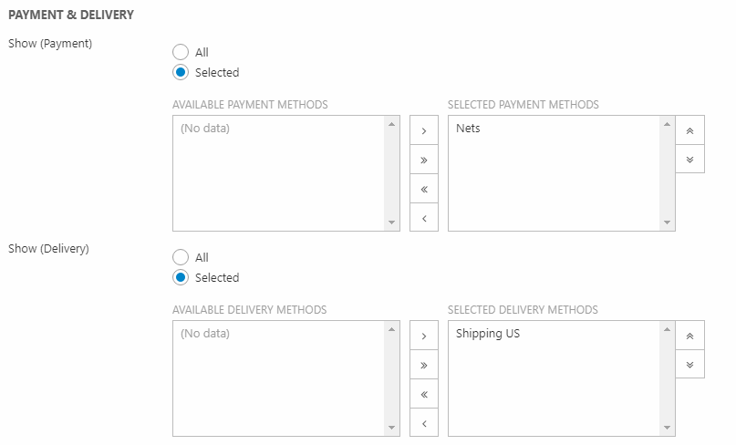The width and height of the screenshot is (736, 445).
Task: Remove all selected payment methods
Action: (x=424, y=190)
